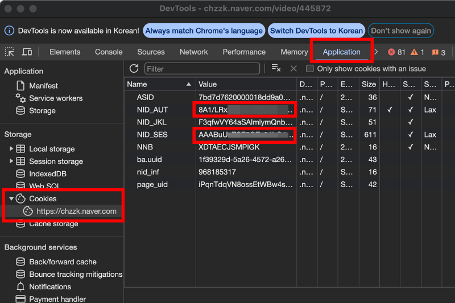The height and width of the screenshot is (303, 455).
Task: Toggle the device toolbar icon
Action: click(27, 52)
